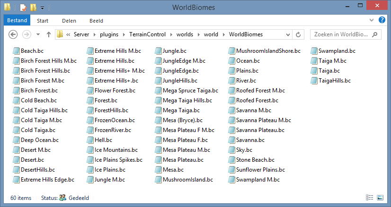Expand the arrow after TerrainControl in the breadcrumb

(x=171, y=35)
